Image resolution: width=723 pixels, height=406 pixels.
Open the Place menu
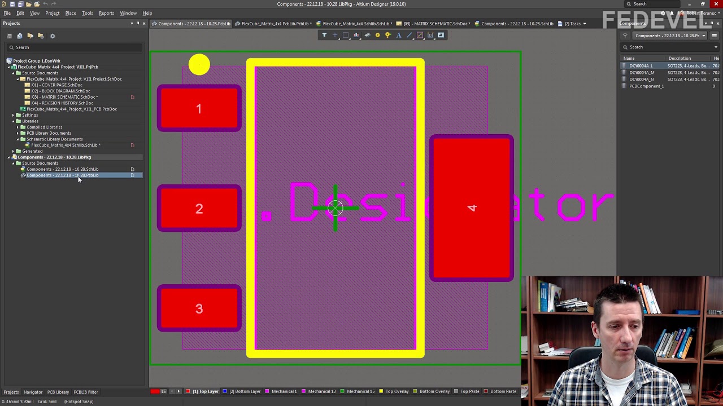coord(71,13)
